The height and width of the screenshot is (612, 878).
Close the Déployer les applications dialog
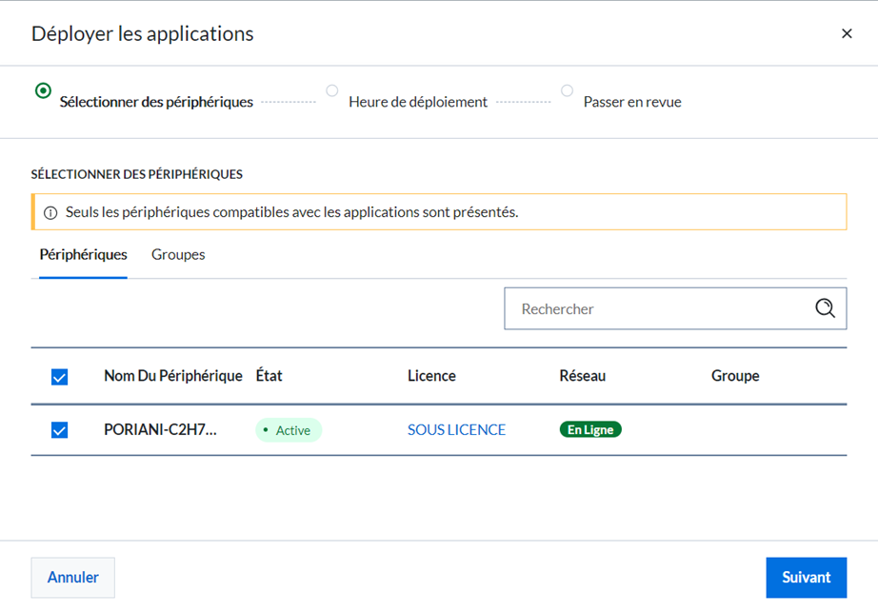pyautogui.click(x=847, y=33)
